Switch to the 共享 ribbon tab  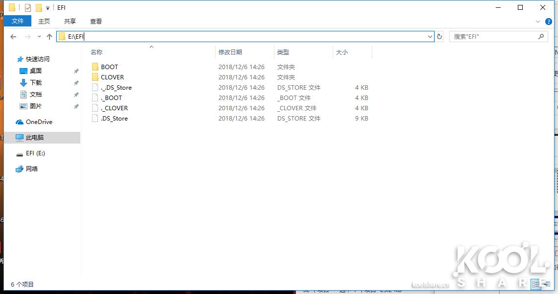[69, 21]
